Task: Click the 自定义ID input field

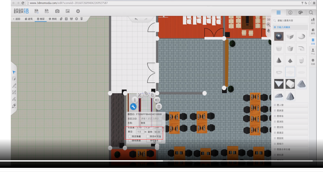Action: tap(151, 119)
